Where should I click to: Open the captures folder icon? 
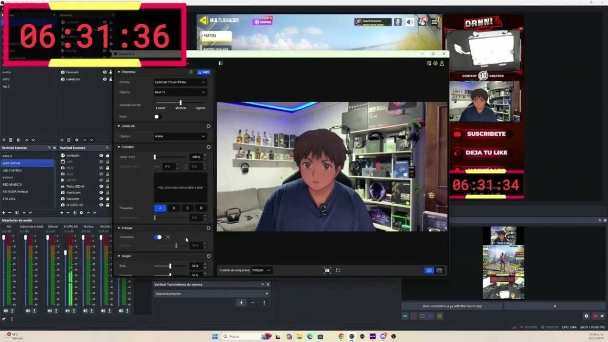coord(338,270)
